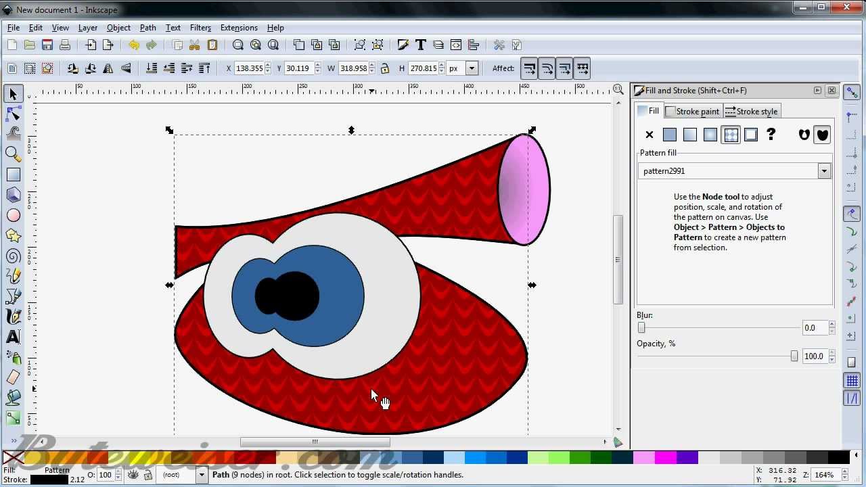Open Align and Distribute toolbar icon
Viewport: 866px width, 487px height.
pos(474,45)
